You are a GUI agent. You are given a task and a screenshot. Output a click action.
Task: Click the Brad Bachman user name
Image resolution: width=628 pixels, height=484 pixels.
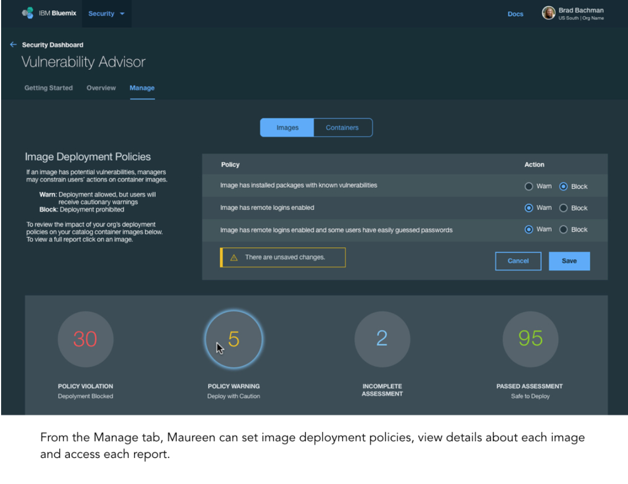click(x=581, y=11)
